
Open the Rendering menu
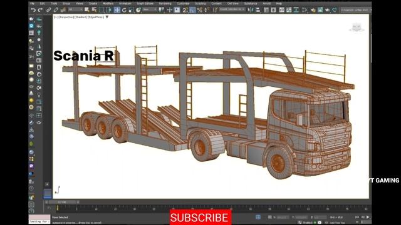(x=165, y=4)
